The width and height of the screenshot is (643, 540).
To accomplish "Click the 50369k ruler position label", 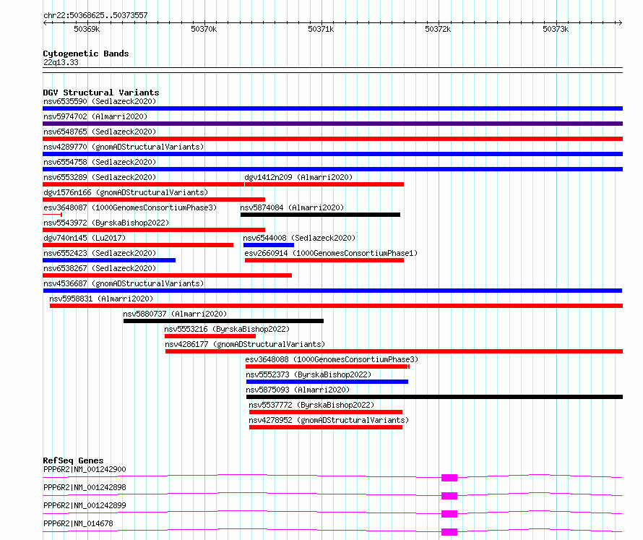I will coord(87,29).
